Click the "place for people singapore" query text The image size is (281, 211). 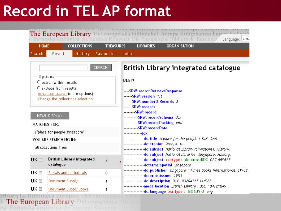(x=60, y=132)
